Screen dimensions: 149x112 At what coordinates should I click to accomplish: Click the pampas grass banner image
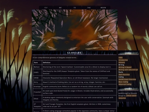coord(75,30)
